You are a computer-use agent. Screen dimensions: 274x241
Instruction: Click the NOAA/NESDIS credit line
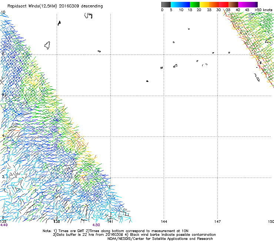click(x=160, y=239)
